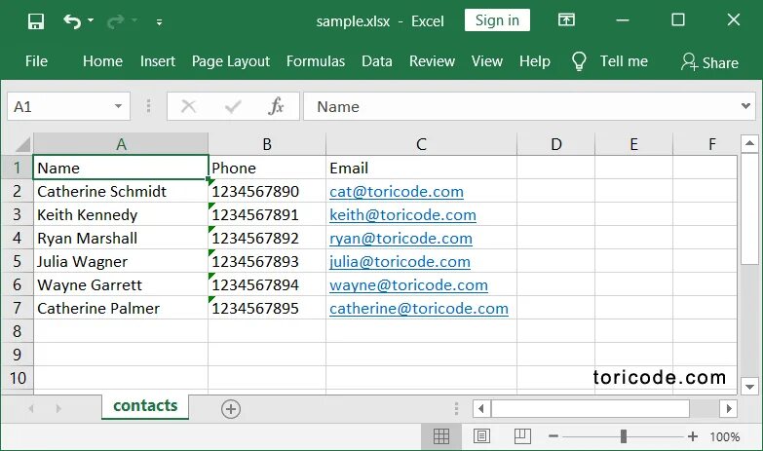
Task: Zoom in with the plus icon
Action: tap(693, 436)
